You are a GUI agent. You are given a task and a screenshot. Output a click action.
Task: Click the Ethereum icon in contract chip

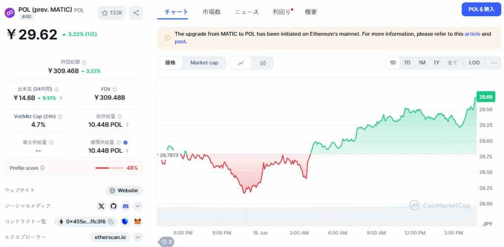62,221
